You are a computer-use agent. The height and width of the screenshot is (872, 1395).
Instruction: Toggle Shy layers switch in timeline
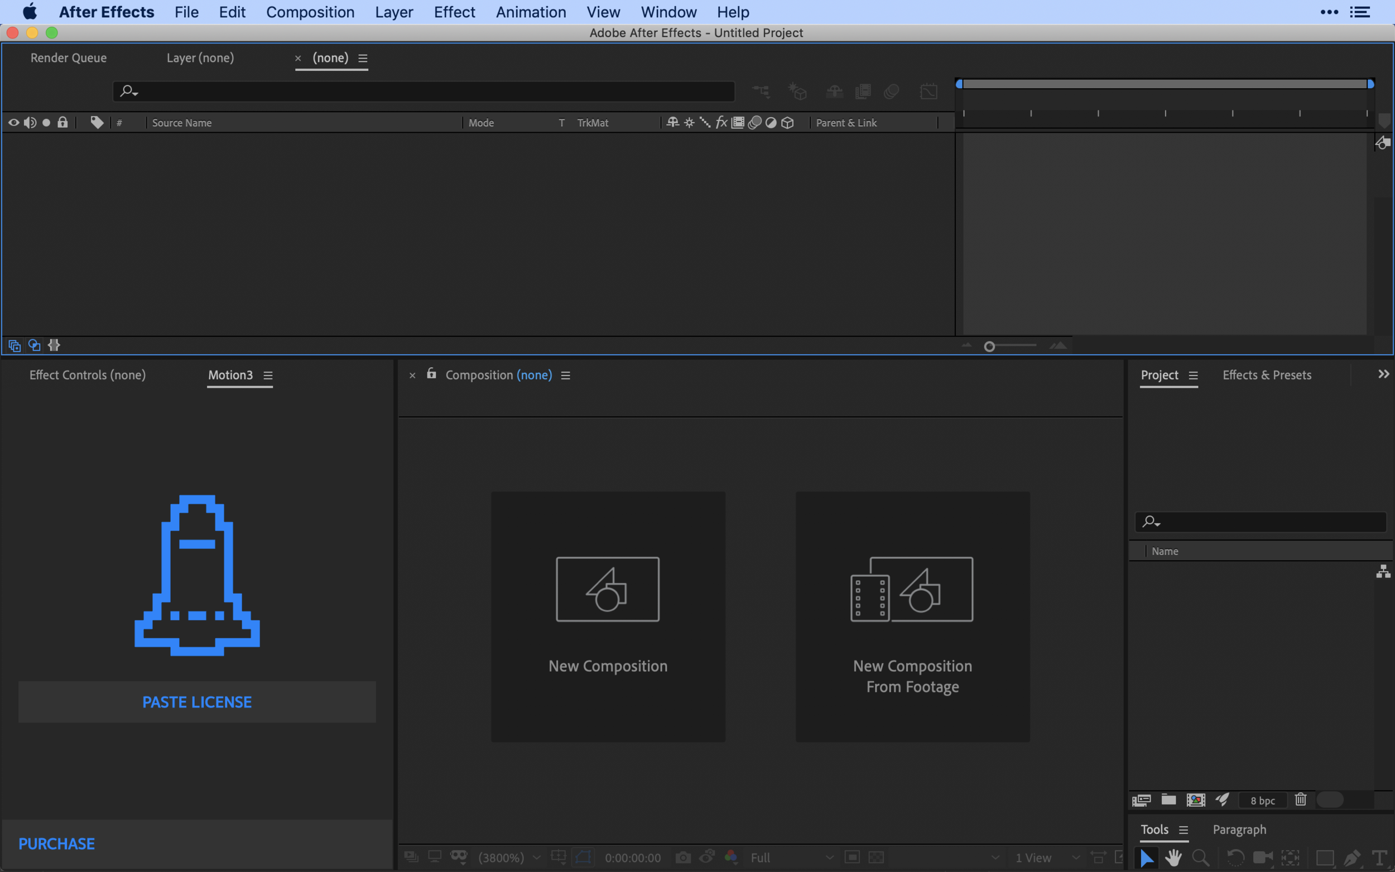(x=834, y=91)
